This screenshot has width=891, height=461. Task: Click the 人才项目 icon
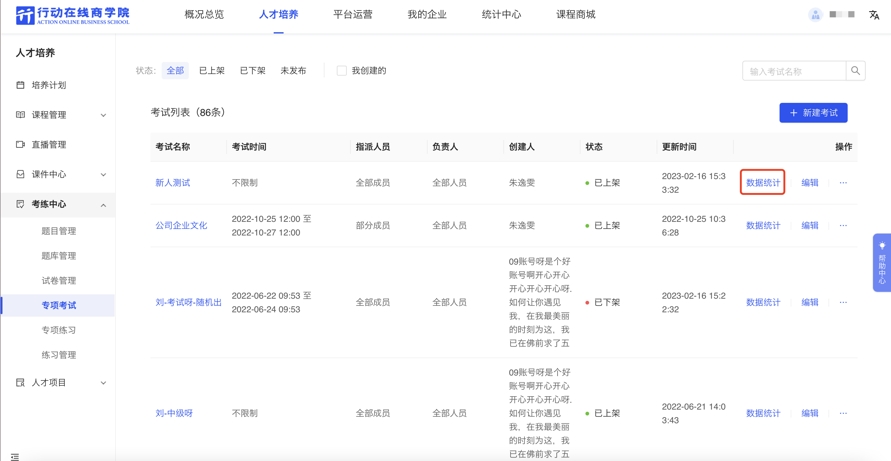(x=20, y=382)
